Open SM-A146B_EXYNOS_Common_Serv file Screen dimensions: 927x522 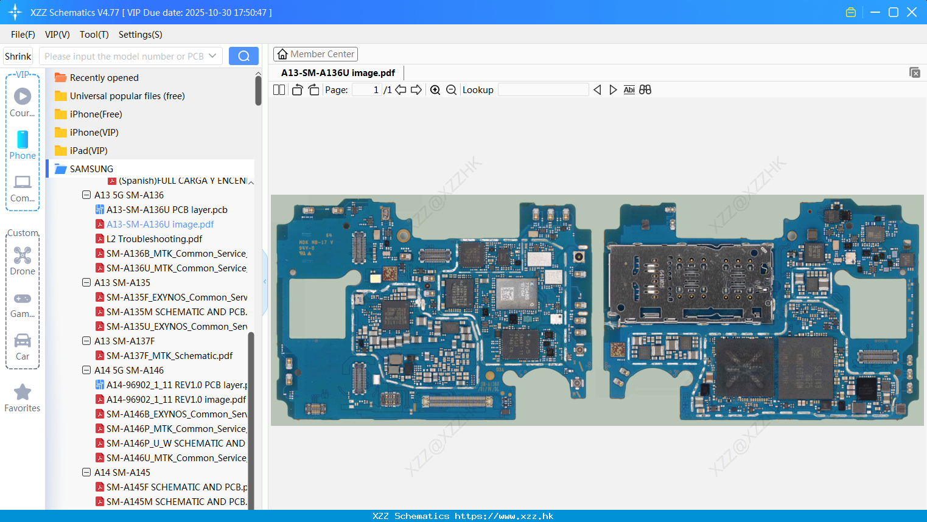177,414
